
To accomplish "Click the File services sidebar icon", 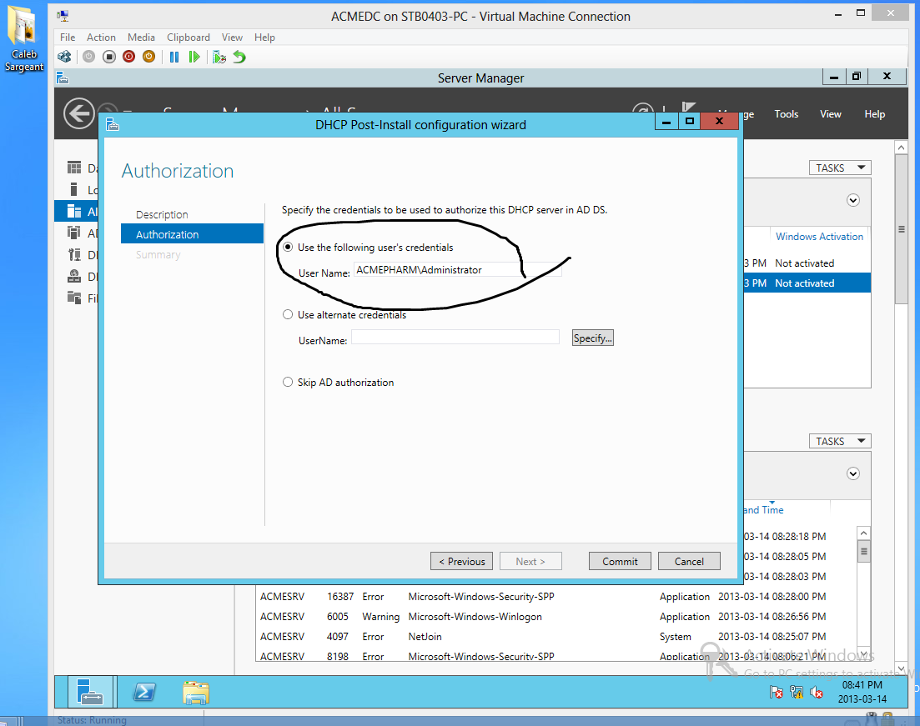I will coord(74,298).
